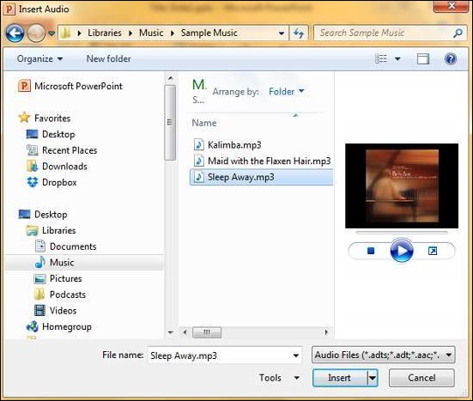The image size is (473, 401).
Task: Select the Music library in tree
Action: point(62,263)
